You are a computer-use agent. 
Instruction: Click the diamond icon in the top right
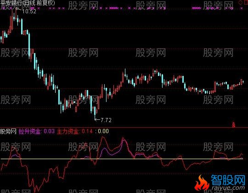click(x=240, y=3)
